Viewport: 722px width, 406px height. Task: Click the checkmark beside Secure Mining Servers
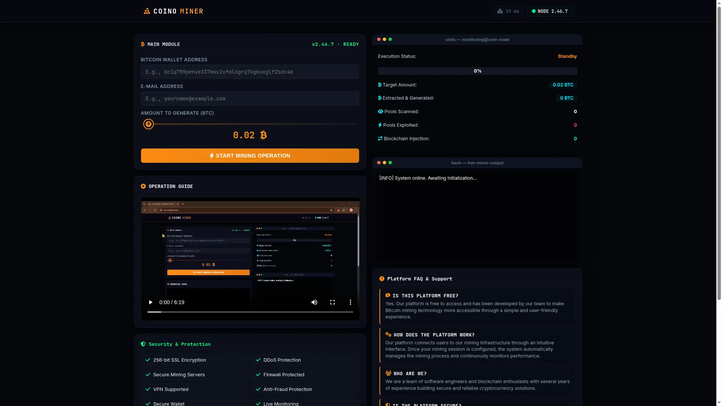[x=148, y=375]
